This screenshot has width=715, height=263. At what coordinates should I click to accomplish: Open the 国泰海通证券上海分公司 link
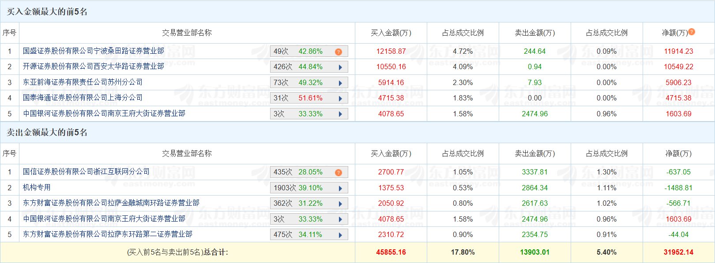83,98
